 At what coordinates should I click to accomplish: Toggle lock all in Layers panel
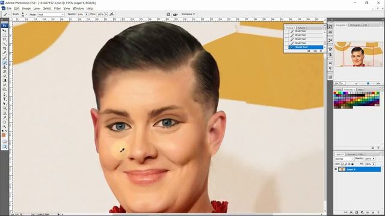[x=353, y=164]
